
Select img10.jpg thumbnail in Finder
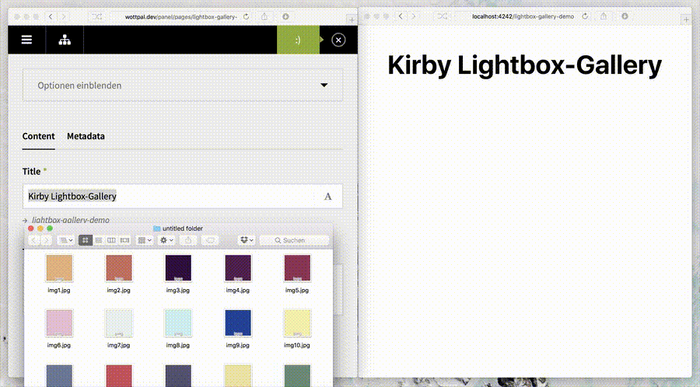(297, 322)
